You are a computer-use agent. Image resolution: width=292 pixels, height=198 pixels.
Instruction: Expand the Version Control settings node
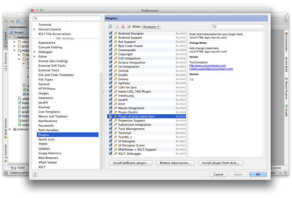[x=34, y=30]
